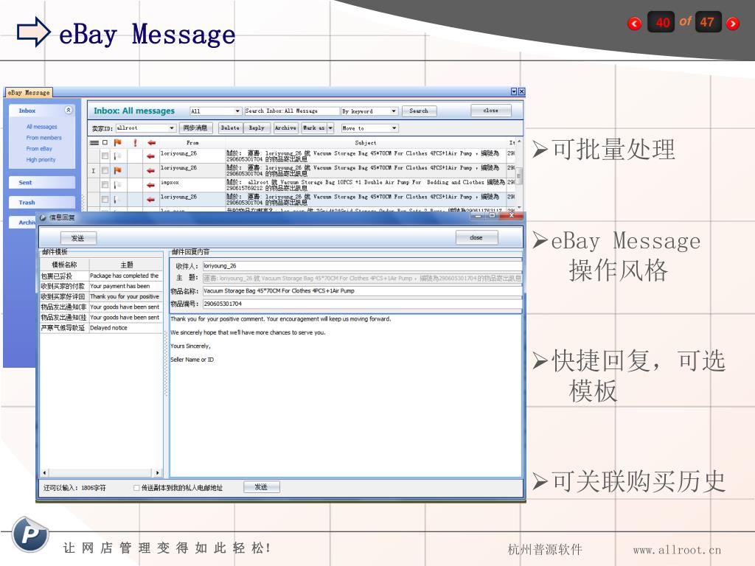Close the eBay Message panel with X
Image resolution: width=755 pixels, height=566 pixels.
(521, 91)
